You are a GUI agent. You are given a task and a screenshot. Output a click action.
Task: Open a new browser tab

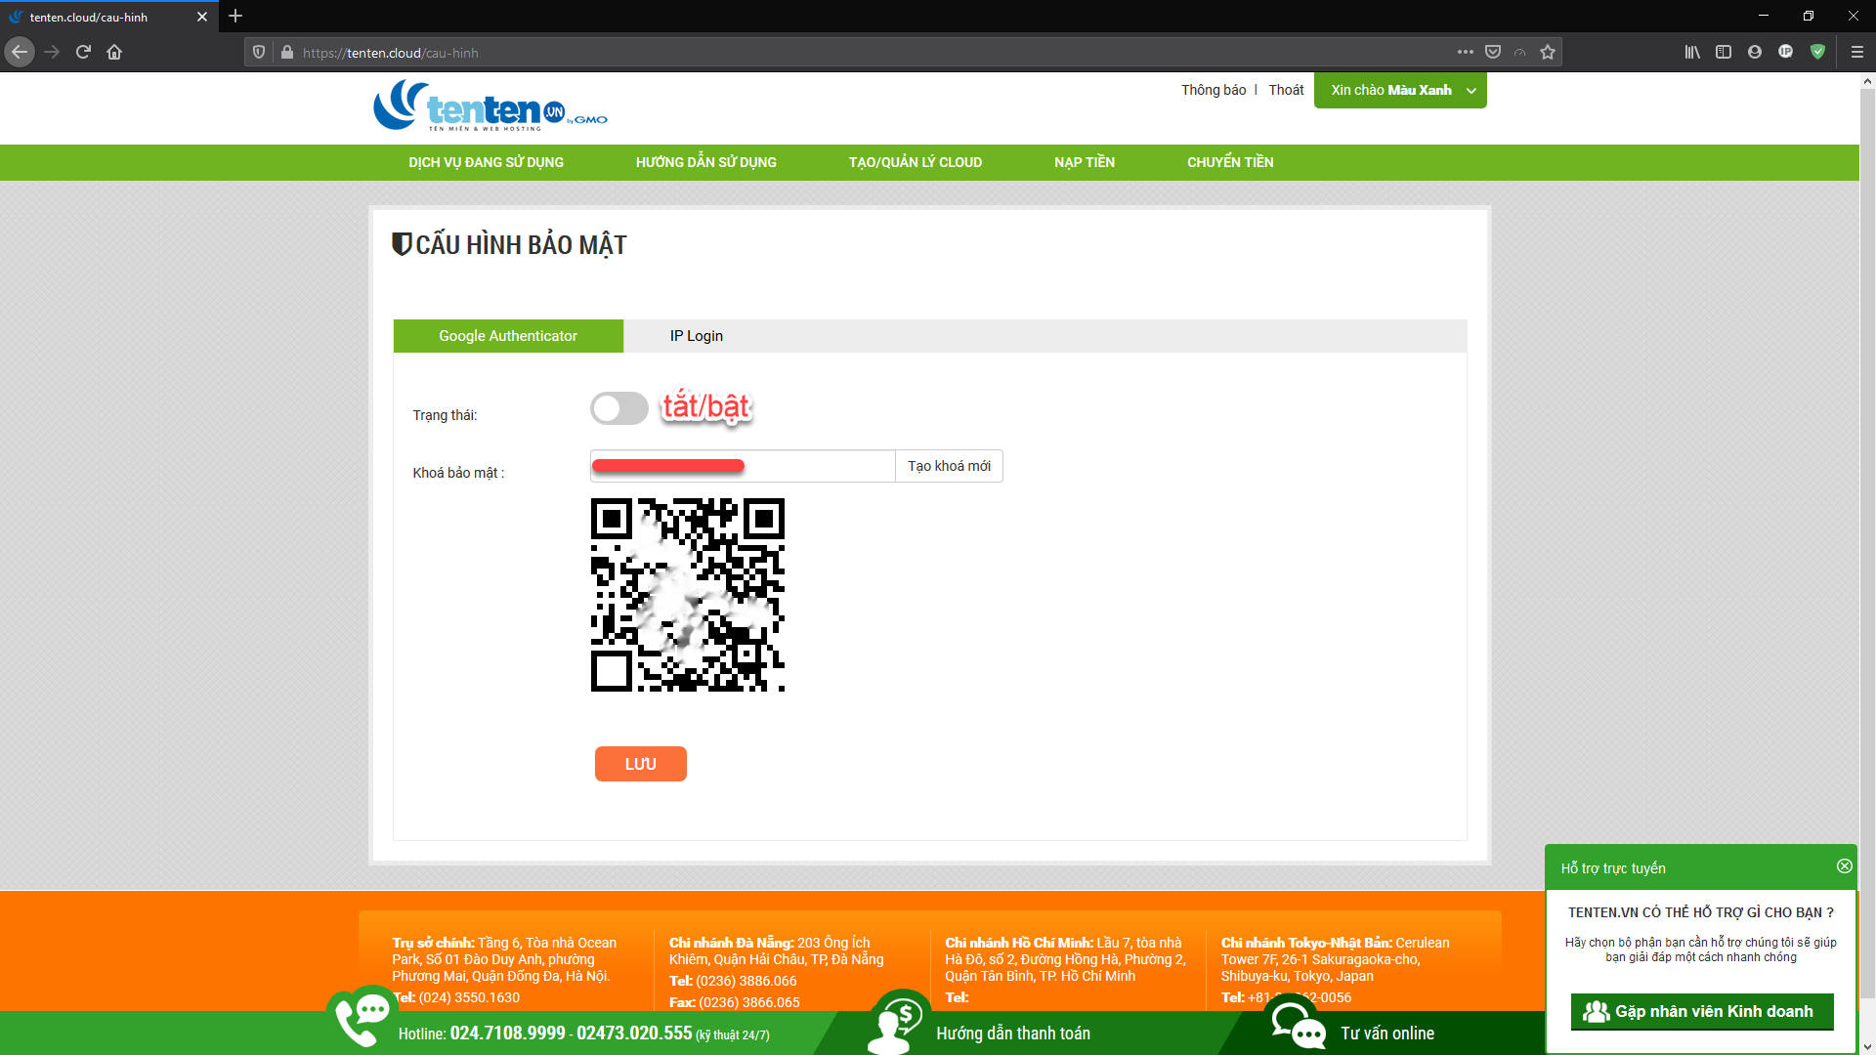pos(235,17)
